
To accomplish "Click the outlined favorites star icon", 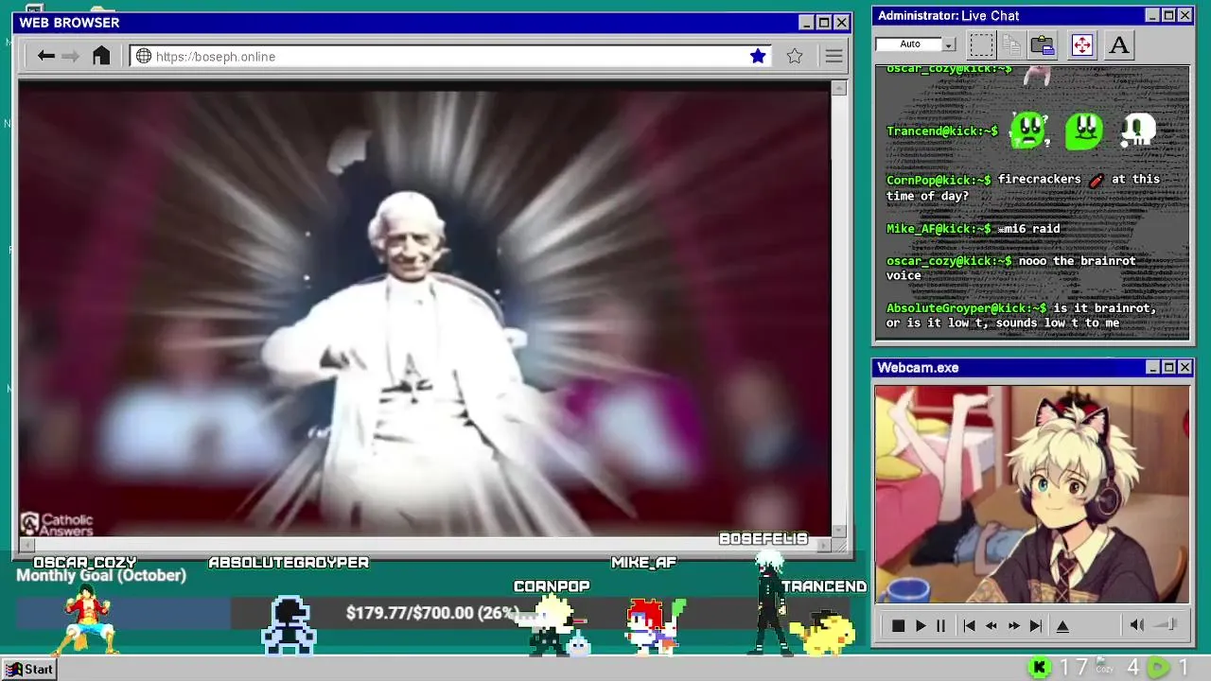I will coord(795,56).
